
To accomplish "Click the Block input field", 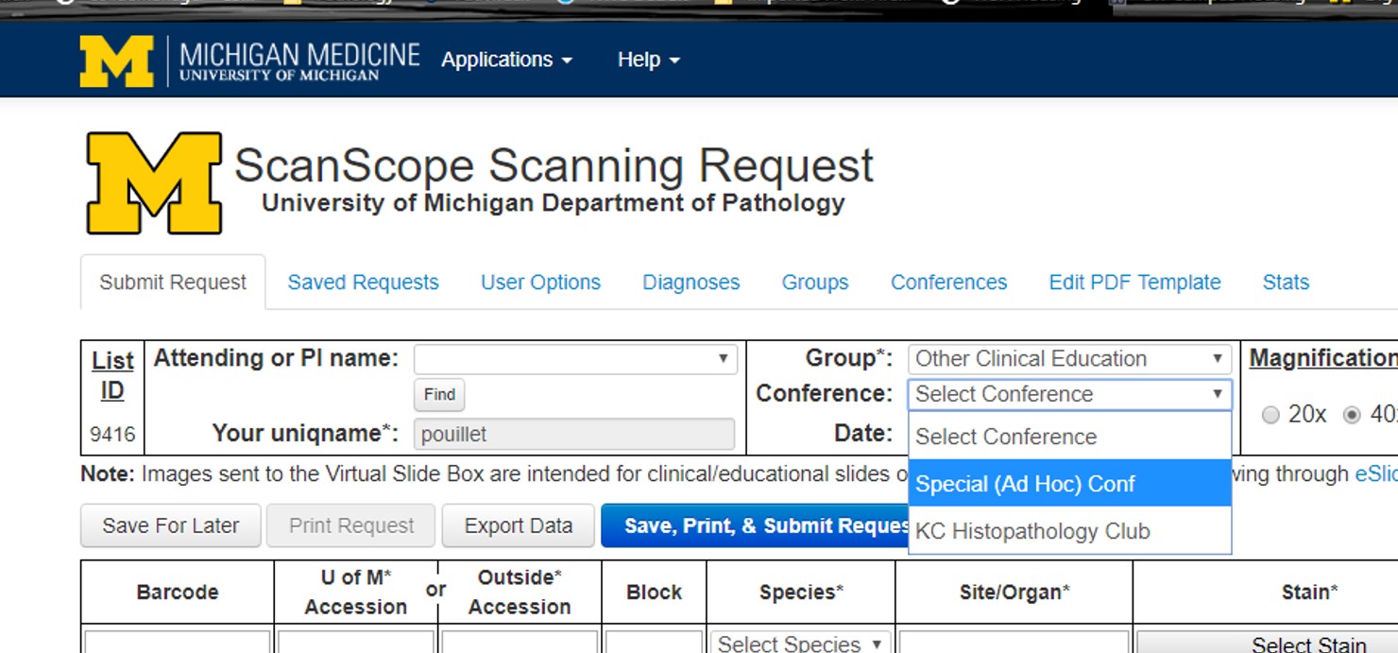I will click(x=655, y=643).
